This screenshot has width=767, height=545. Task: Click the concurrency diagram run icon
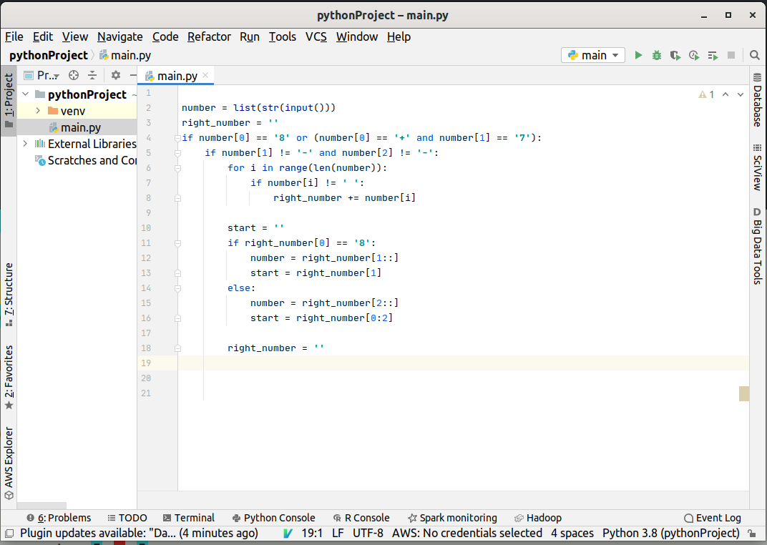tap(713, 56)
